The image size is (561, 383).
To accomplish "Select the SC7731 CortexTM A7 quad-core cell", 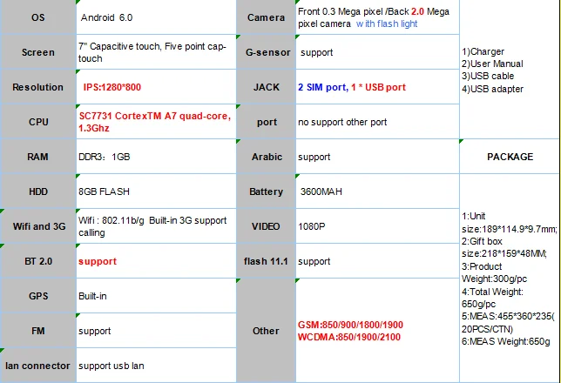I will pyautogui.click(x=155, y=122).
